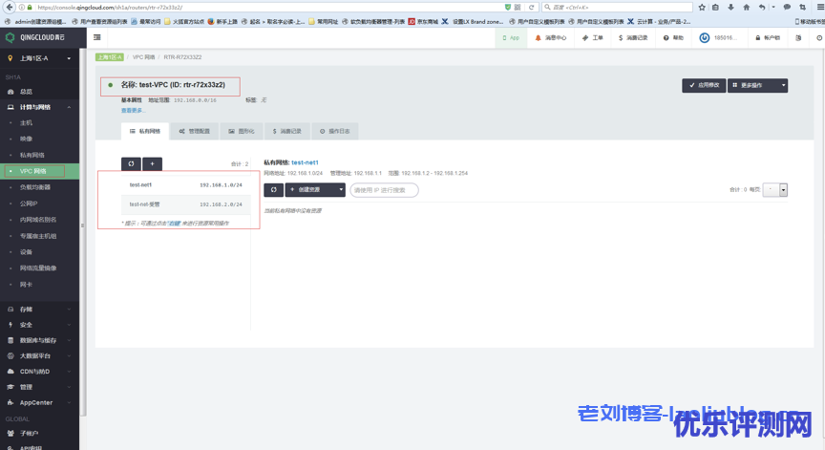Collapse the 计算与网络 sidebar section

coord(39,107)
